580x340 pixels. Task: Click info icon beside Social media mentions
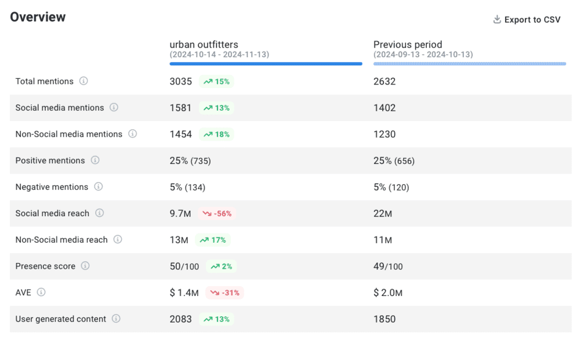click(114, 107)
